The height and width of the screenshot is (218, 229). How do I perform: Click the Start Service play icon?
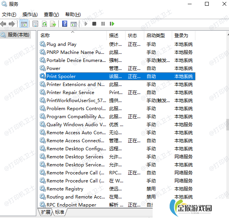[86, 24]
